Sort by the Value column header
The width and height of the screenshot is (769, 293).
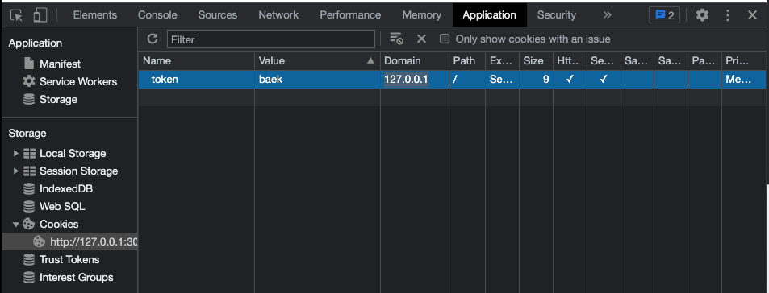[317, 61]
